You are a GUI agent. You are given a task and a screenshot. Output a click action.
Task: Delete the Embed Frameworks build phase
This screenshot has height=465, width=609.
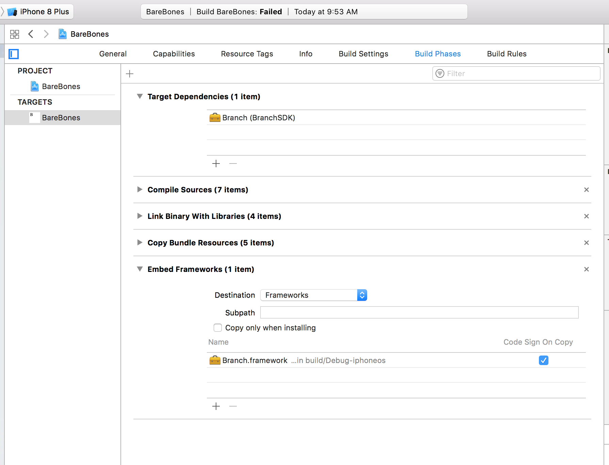[587, 269]
